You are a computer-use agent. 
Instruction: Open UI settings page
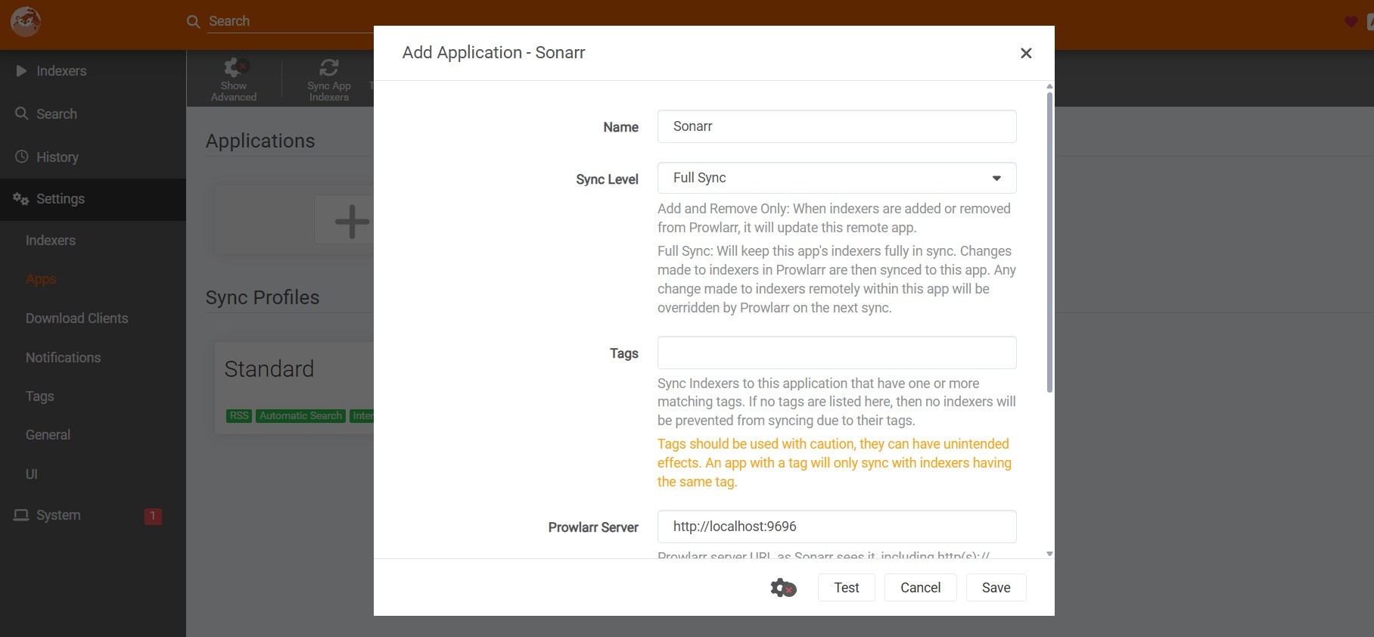[x=32, y=474]
